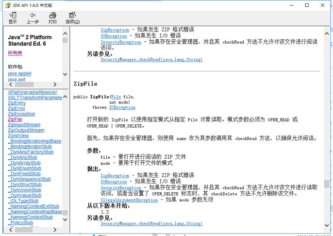
Task: Open the _PolicyStub class link
Action: [x=20, y=222]
